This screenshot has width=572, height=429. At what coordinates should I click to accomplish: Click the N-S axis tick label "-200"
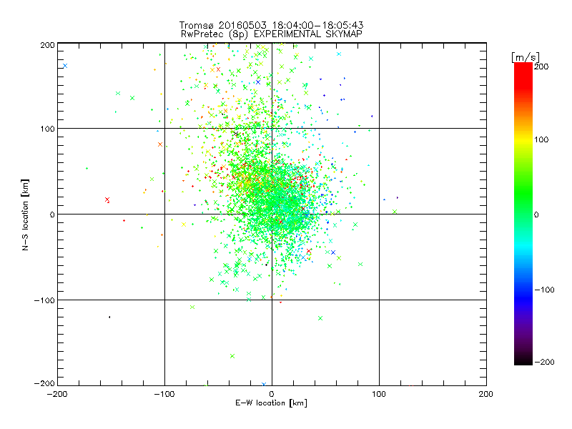(x=44, y=383)
